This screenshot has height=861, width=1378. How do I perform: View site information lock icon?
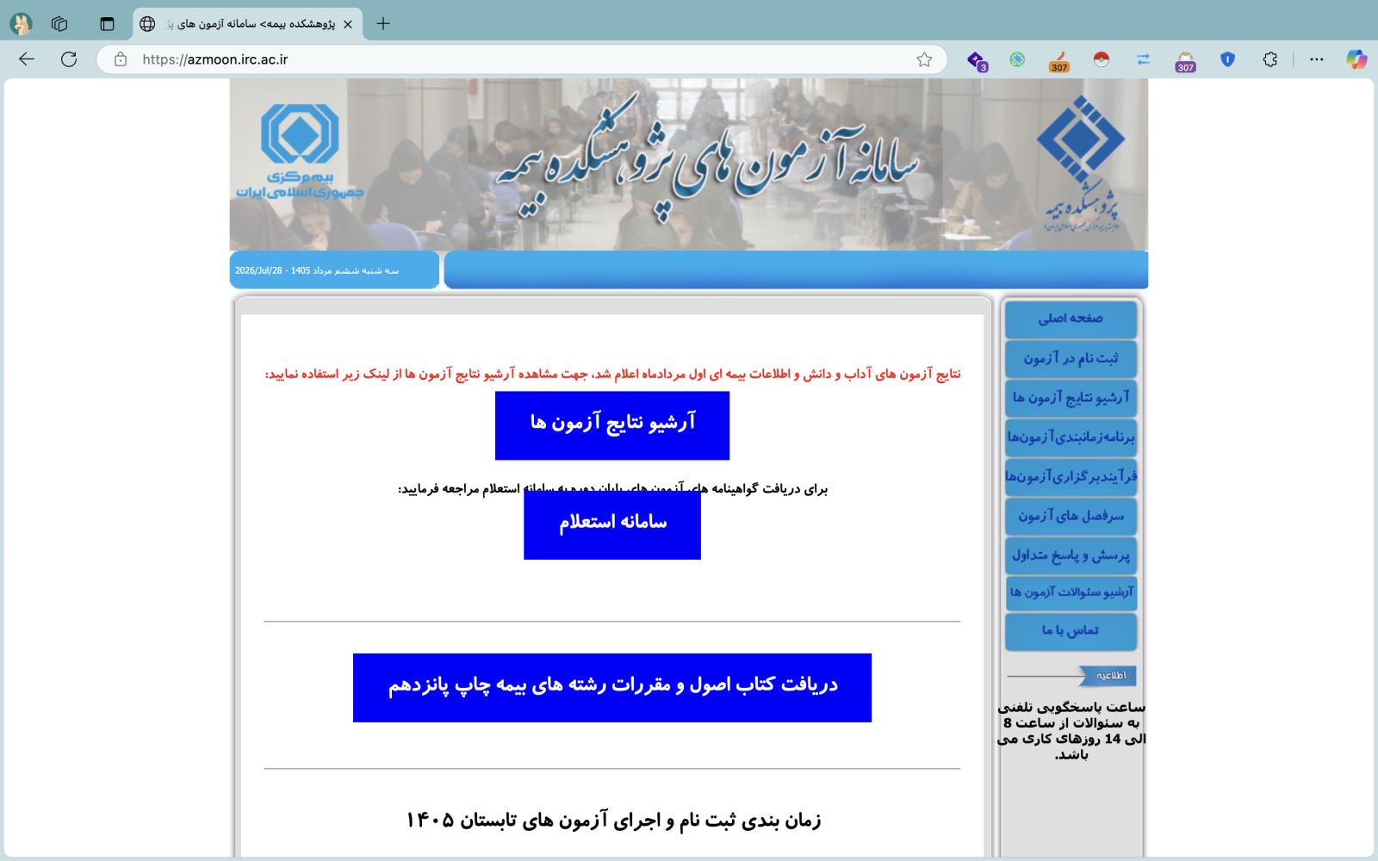pyautogui.click(x=121, y=59)
